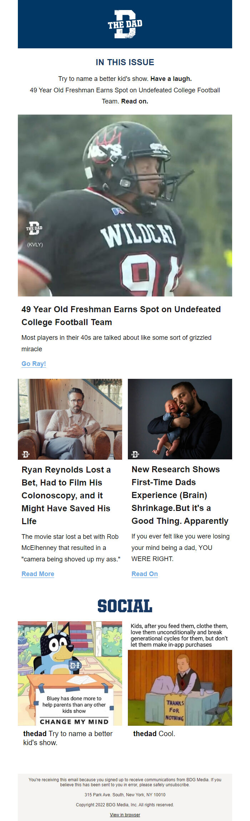Click the 'Read On' link
Image resolution: width=250 pixels, height=821 pixels.
pyautogui.click(x=145, y=574)
